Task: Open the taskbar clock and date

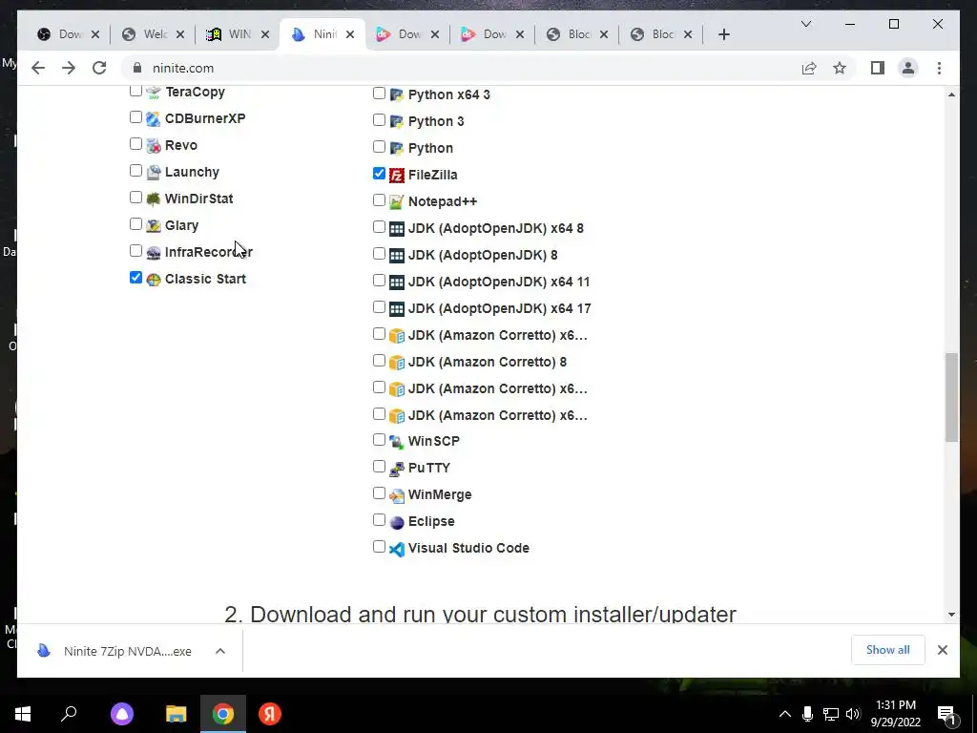Action: pyautogui.click(x=895, y=714)
